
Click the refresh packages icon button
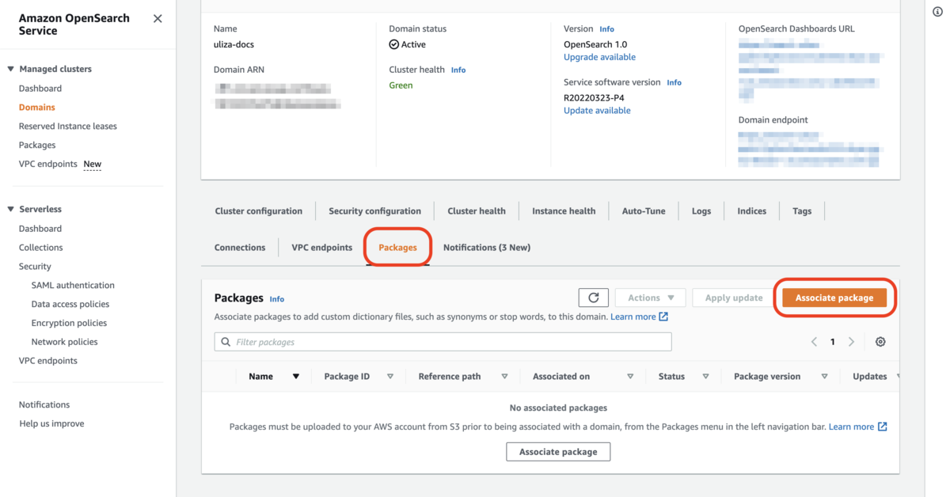click(594, 298)
